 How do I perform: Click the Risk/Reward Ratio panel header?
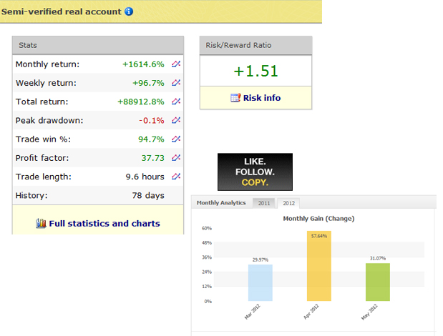[x=256, y=45]
